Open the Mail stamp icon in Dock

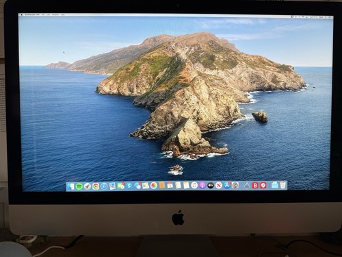[x=112, y=186]
